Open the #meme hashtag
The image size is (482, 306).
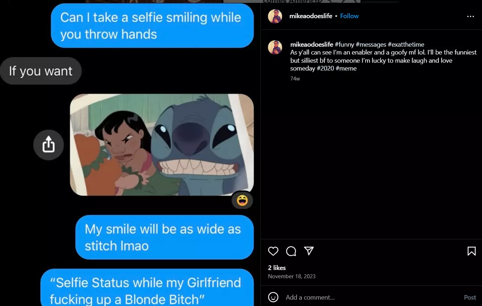(x=346, y=68)
